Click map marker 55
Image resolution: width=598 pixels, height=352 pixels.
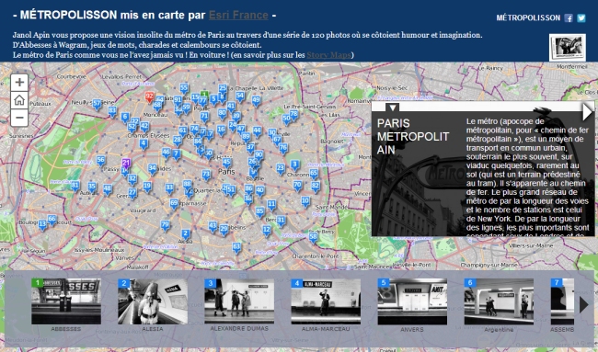184,89
